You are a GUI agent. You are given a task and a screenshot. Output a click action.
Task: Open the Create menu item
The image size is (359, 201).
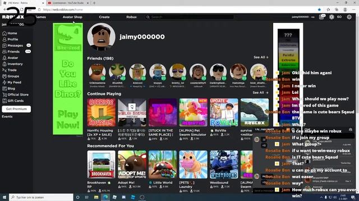[x=104, y=17]
